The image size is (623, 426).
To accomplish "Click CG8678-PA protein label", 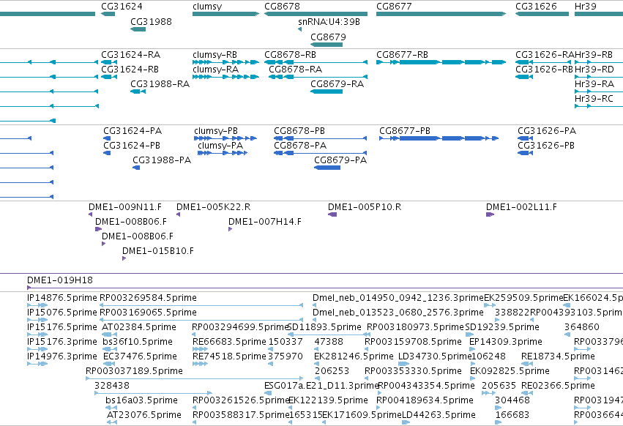I will [300, 146].
